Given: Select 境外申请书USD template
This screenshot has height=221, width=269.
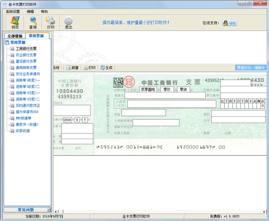Looking at the screenshot, I should coord(27,112).
